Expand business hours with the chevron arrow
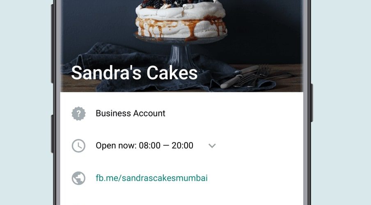 [x=212, y=146]
